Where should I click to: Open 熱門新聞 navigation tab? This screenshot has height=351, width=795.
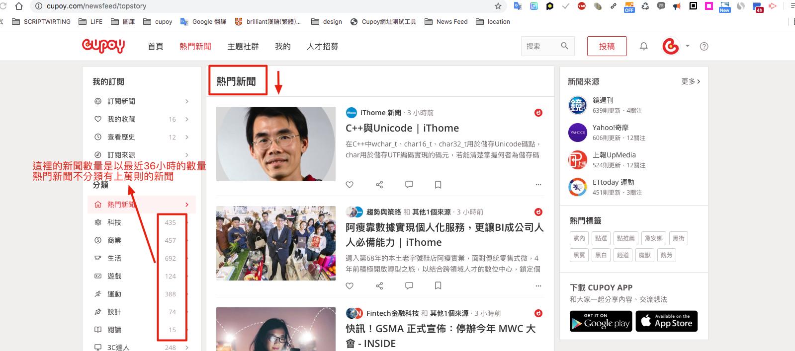click(195, 46)
